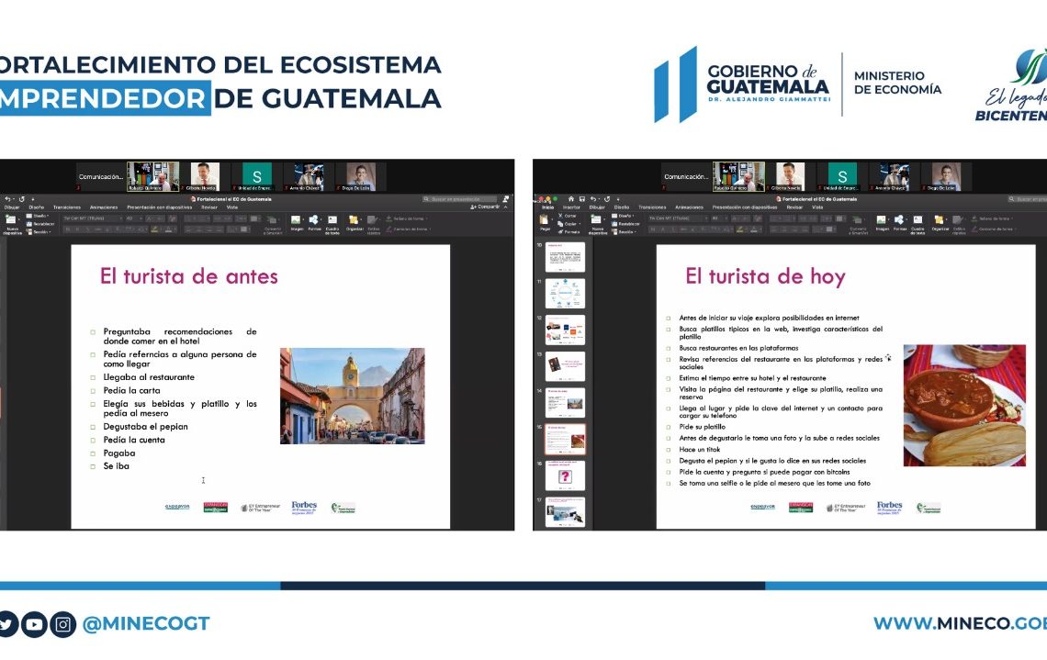The image size is (1047, 660).
Task: Click the Compartir share button
Action: 485,207
